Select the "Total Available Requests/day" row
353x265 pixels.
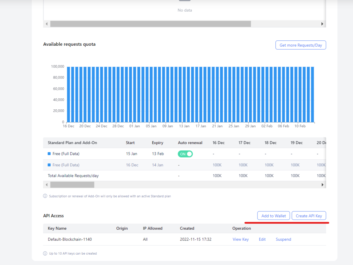pyautogui.click(x=72, y=176)
